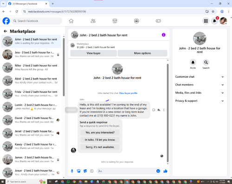This screenshot has height=184, width=232.
Task: Open Windows notification center icon
Action: coord(229,182)
